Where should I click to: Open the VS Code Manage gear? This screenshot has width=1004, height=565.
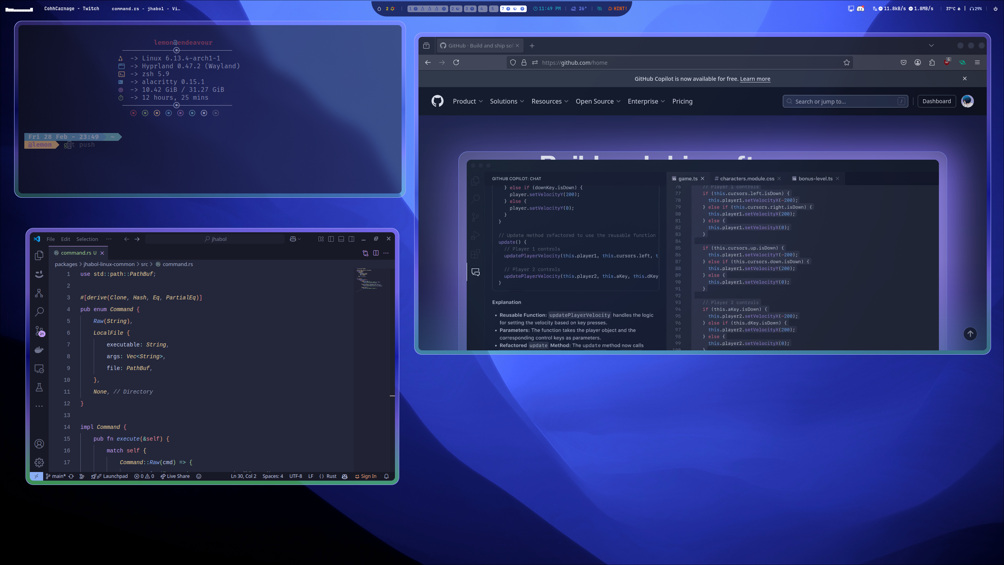[39, 463]
